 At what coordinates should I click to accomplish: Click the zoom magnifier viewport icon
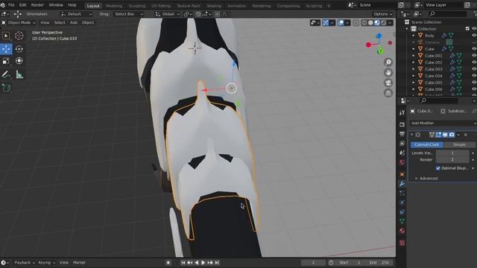pyautogui.click(x=388, y=63)
